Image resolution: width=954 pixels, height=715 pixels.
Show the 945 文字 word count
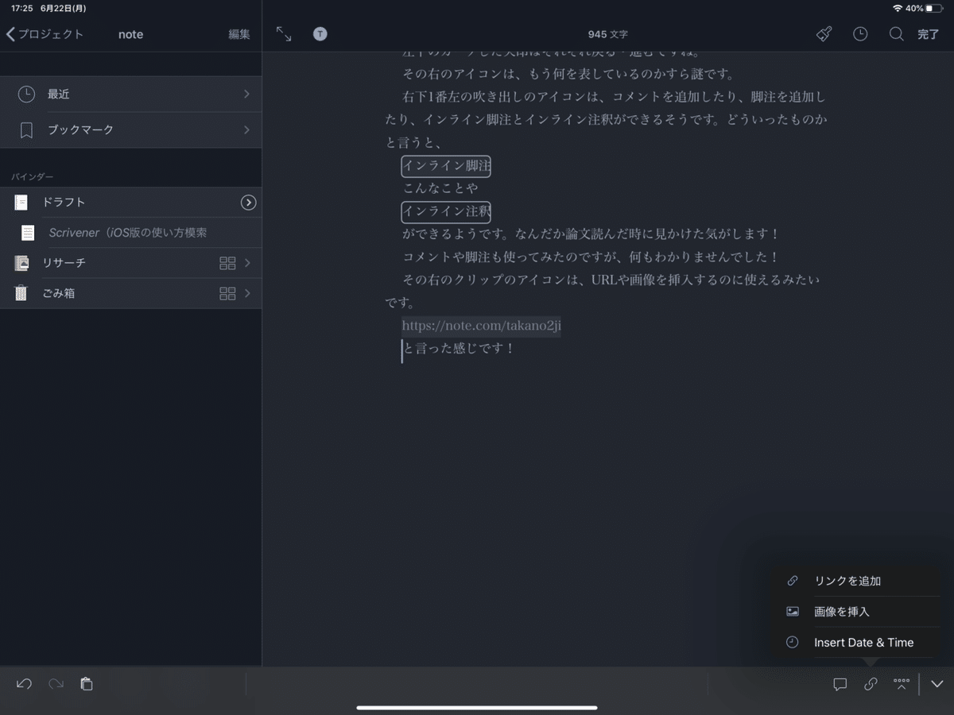tap(607, 34)
